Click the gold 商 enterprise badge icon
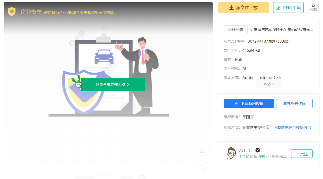Image resolution: width=323 pixels, height=179 pixels. pos(12,12)
